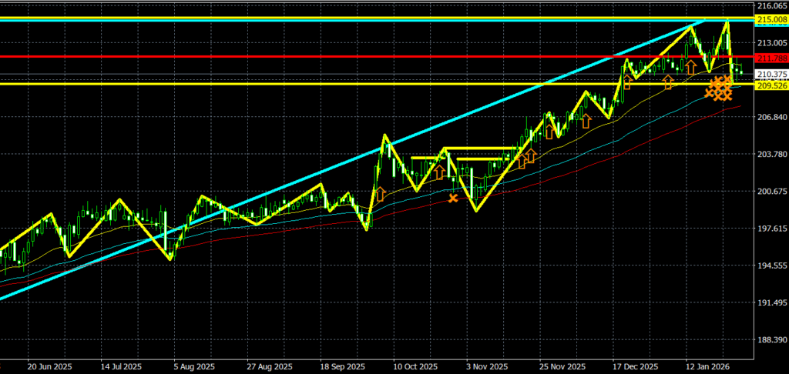Select the lower yellow horizontal line at 209.526
789x374 pixels.
point(308,84)
